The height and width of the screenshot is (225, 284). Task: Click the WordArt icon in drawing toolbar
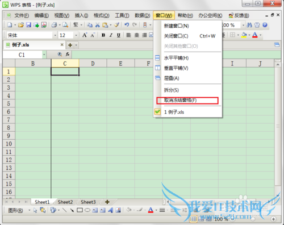coord(110,210)
